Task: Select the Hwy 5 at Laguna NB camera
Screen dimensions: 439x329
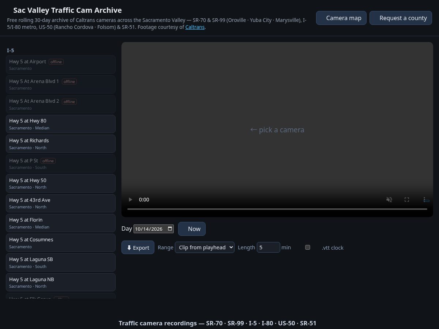Action: pyautogui.click(x=61, y=283)
